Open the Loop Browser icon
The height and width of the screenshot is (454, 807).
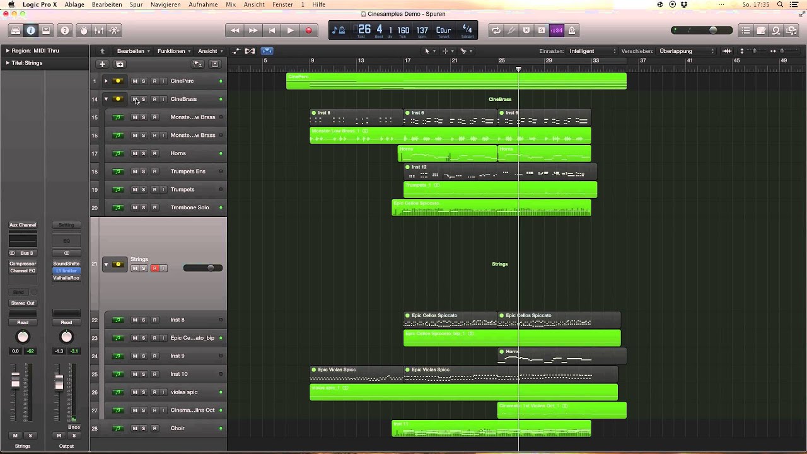coord(776,30)
